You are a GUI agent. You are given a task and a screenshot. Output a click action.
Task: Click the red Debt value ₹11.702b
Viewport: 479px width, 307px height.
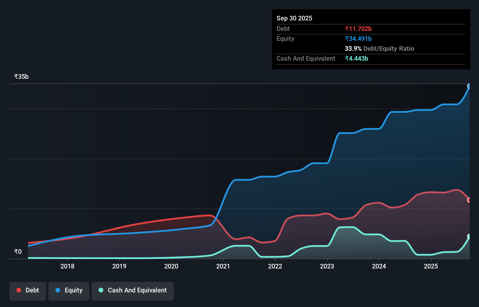point(358,29)
